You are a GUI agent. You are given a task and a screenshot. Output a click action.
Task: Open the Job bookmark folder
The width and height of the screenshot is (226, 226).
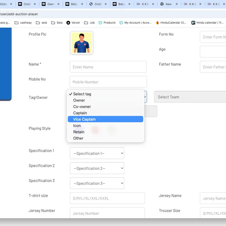pyautogui.click(x=89, y=23)
